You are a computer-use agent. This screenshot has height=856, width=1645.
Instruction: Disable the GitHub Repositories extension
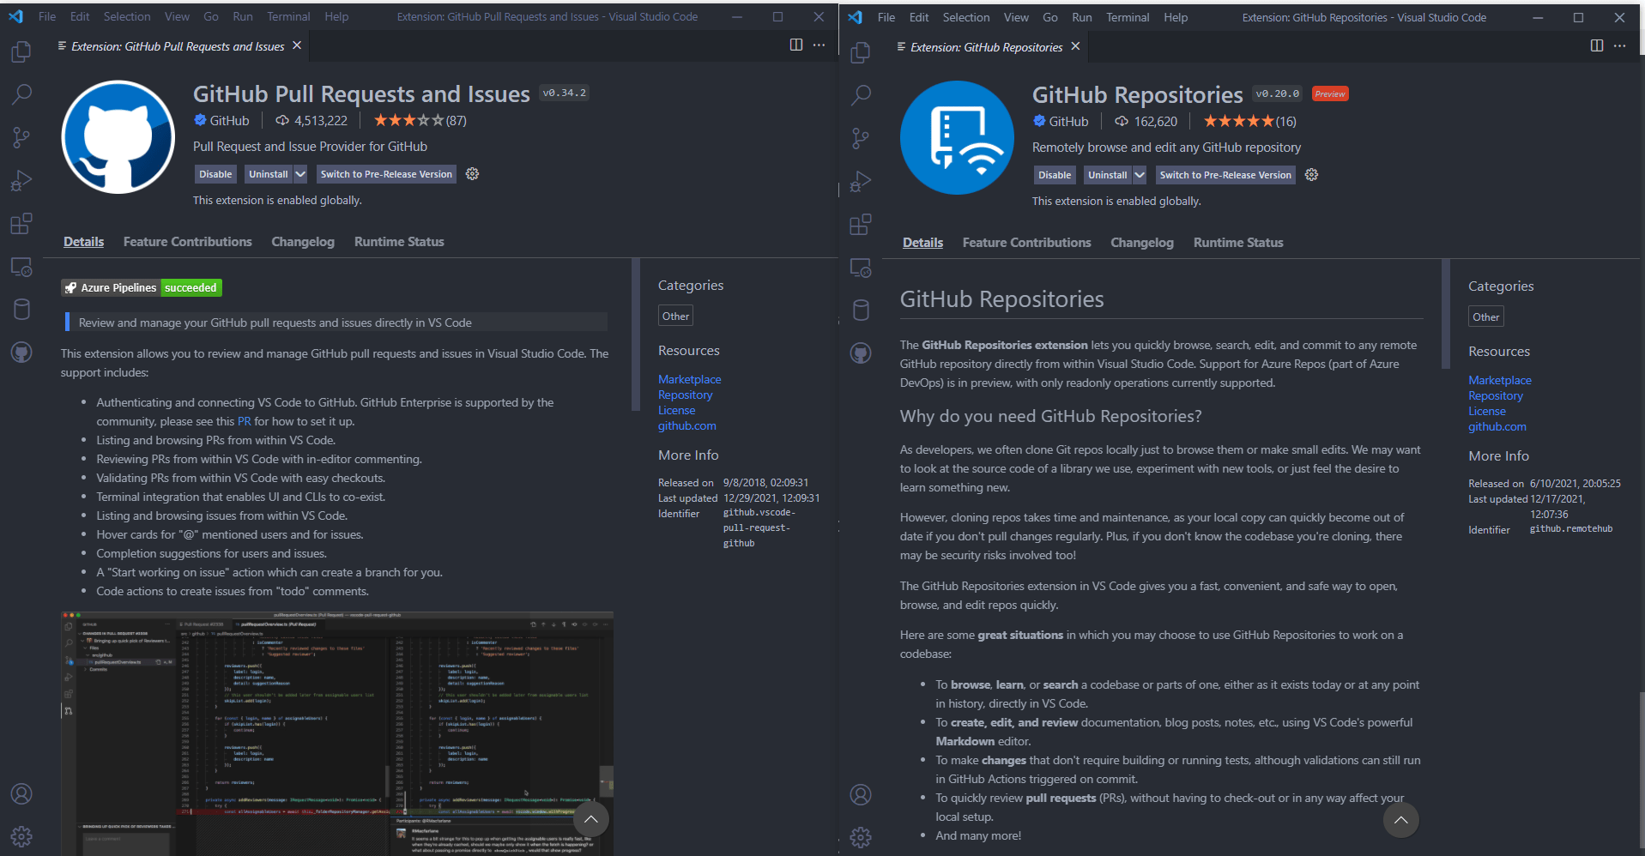(x=1055, y=175)
